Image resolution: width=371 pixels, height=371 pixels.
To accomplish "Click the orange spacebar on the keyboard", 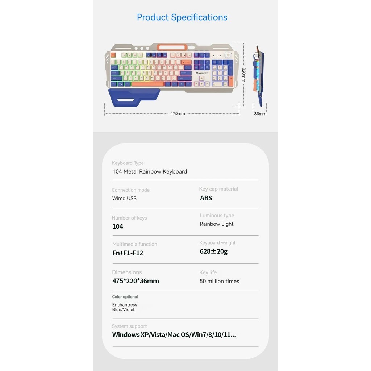I will 148,84.
